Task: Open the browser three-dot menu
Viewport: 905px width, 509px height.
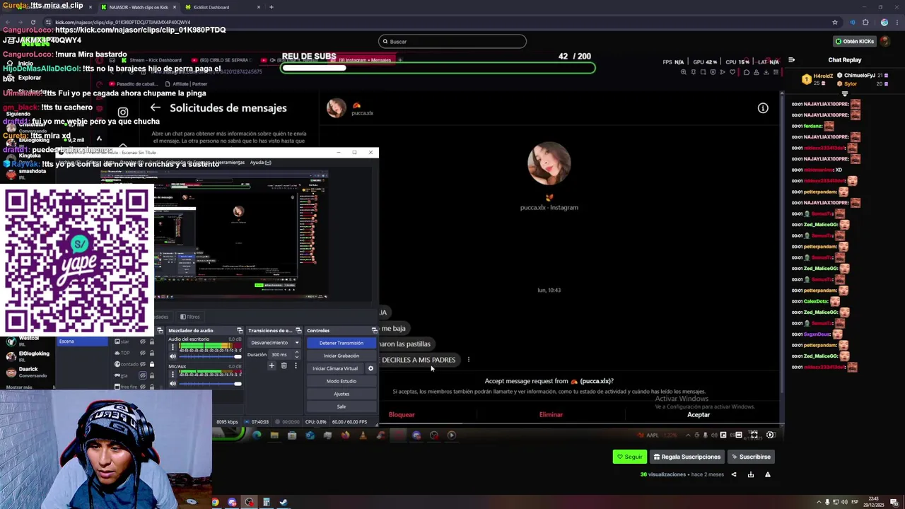Action: coord(897,22)
